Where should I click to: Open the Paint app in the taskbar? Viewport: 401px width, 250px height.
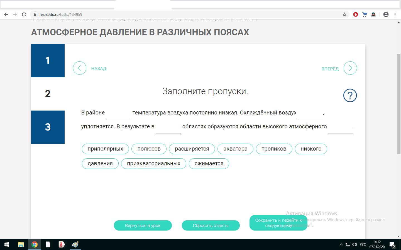pyautogui.click(x=75, y=244)
